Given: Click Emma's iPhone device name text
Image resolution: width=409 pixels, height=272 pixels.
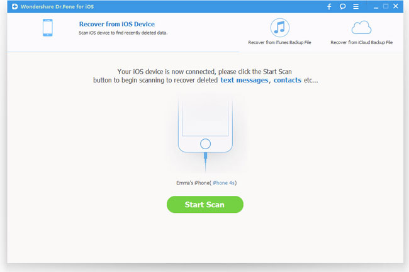Looking at the screenshot, I should point(193,183).
